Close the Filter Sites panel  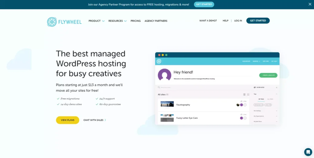(x=277, y=88)
